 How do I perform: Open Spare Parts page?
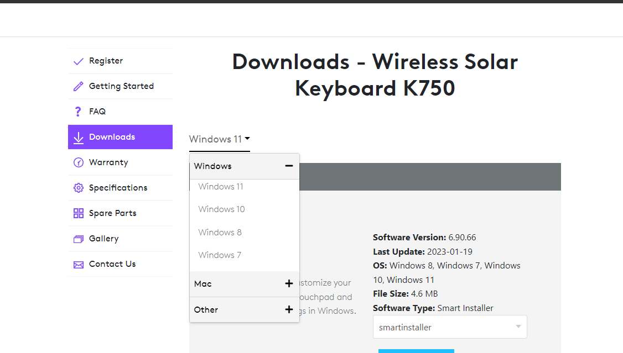coord(121,213)
